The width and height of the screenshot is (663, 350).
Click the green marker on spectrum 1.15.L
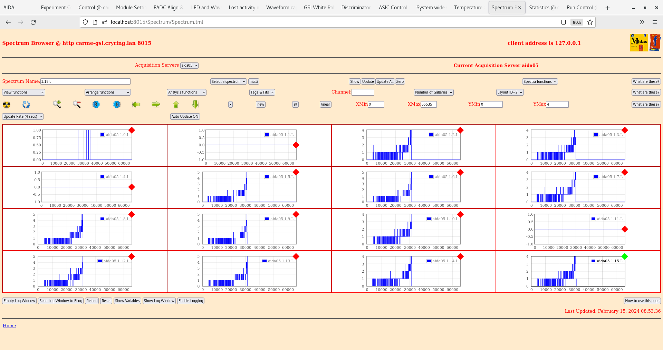625,256
